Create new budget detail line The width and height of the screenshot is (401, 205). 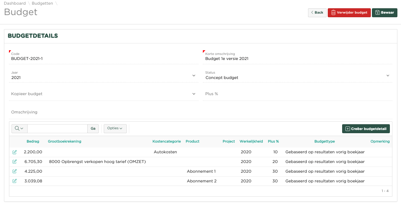point(366,129)
